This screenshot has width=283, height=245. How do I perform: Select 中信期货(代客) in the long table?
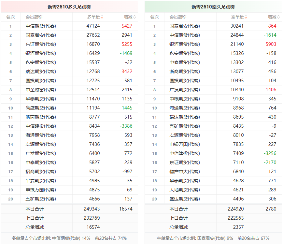pos(41,26)
